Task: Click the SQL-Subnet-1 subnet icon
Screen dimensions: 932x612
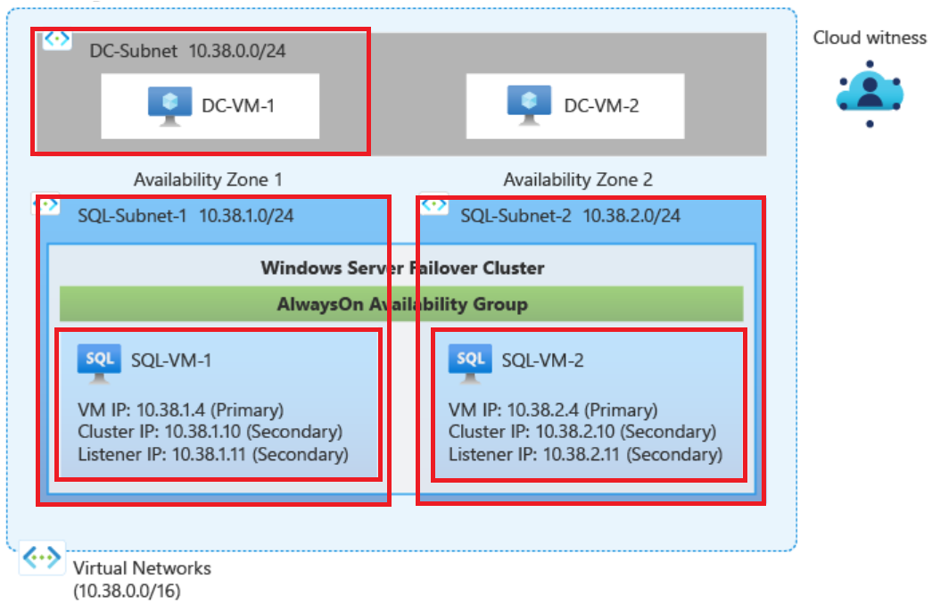Action: coord(46,204)
